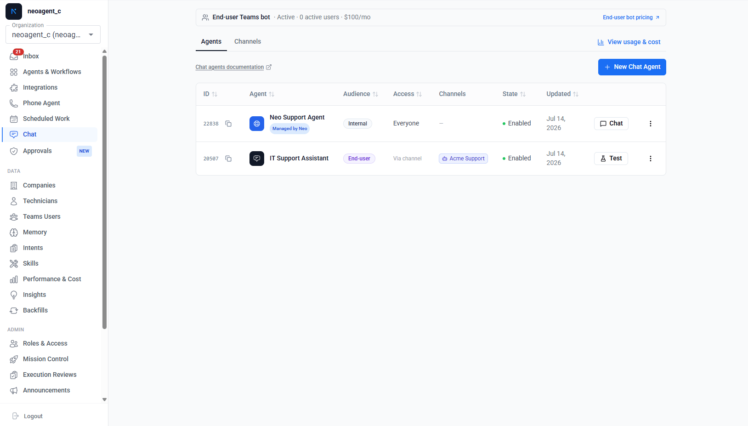Click the Managed by Neo badge
Screen dimensions: 748x426
pos(290,129)
